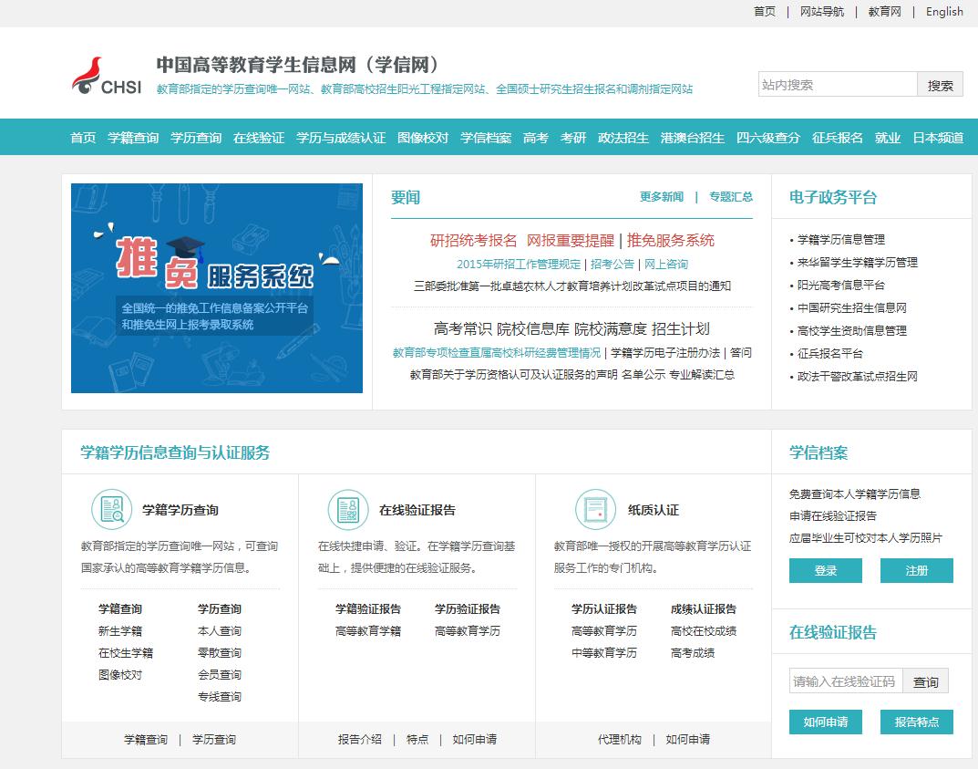Open the 中等教育学历 certification link
Image resolution: width=978 pixels, height=769 pixels.
[604, 653]
